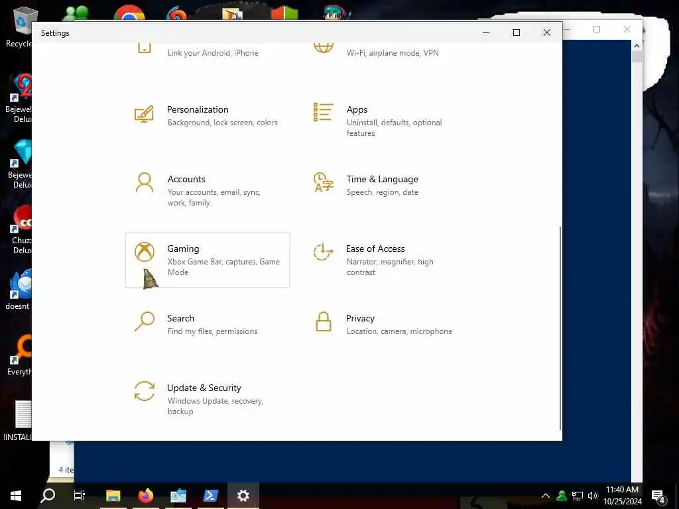Click the taskbar app left of PowerShell
Viewport: 679px width, 509px height.
178,496
